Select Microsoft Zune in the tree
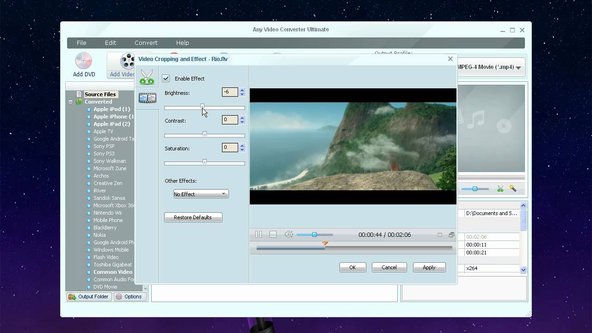 click(110, 168)
